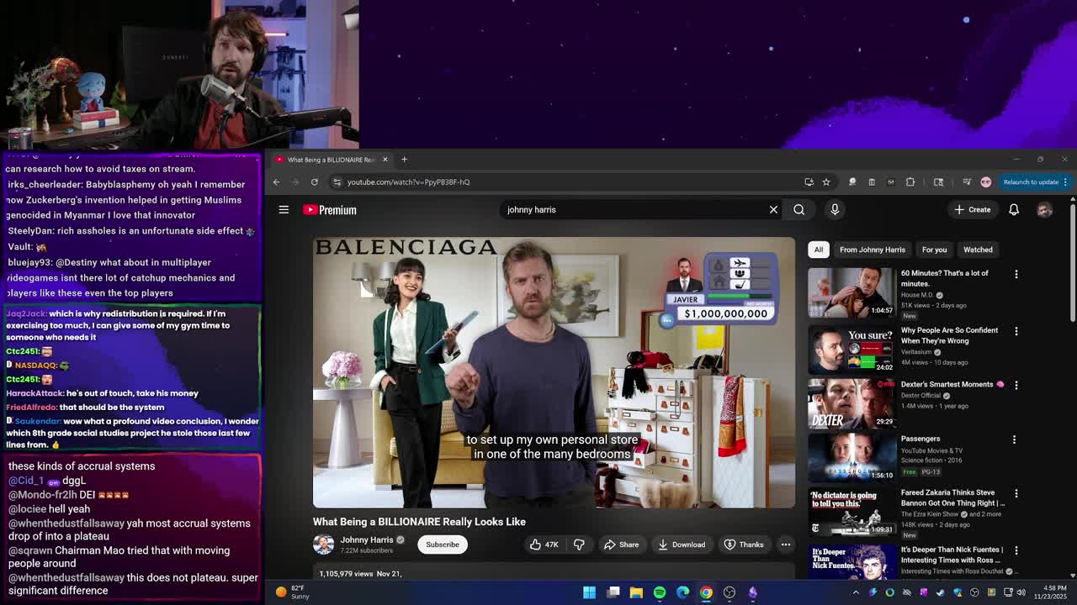Open options for 60 Minutes video
The width and height of the screenshot is (1077, 605).
pos(1016,274)
